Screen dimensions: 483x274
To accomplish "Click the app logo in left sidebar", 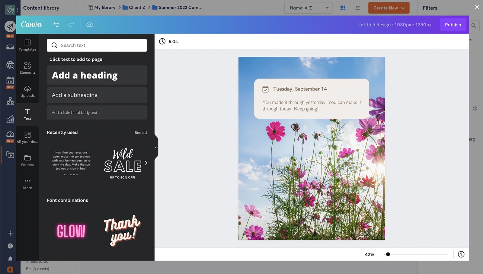I will pos(10,10).
